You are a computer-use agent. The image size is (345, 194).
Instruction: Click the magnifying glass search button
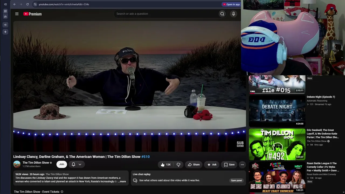[x=222, y=14]
